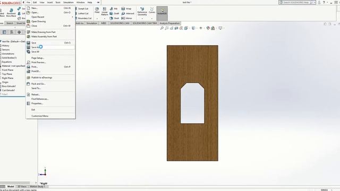This screenshot has width=340, height=191.
Task: Open Reference Geometry tool
Action: pyautogui.click(x=142, y=11)
